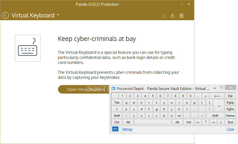Click the backslash key right of apostrophe

click(209, 109)
